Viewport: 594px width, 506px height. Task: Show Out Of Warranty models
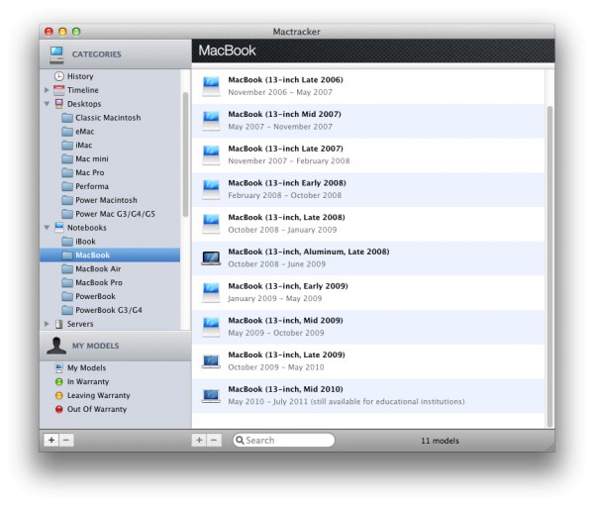pyautogui.click(x=115, y=409)
